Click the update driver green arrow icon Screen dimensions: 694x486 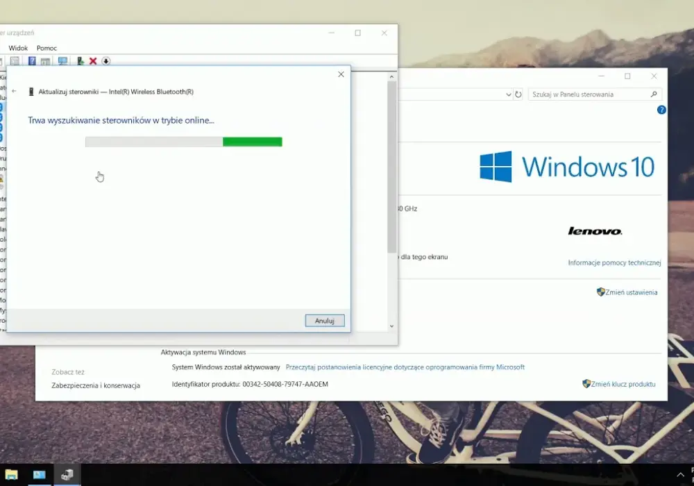click(80, 61)
